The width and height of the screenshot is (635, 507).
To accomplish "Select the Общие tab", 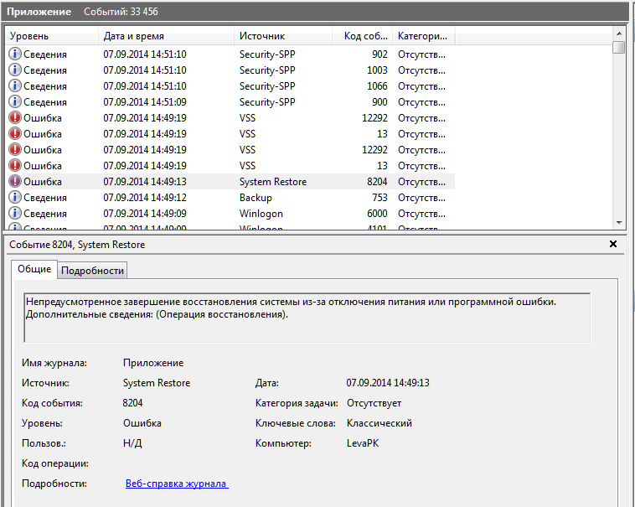I will (x=34, y=269).
